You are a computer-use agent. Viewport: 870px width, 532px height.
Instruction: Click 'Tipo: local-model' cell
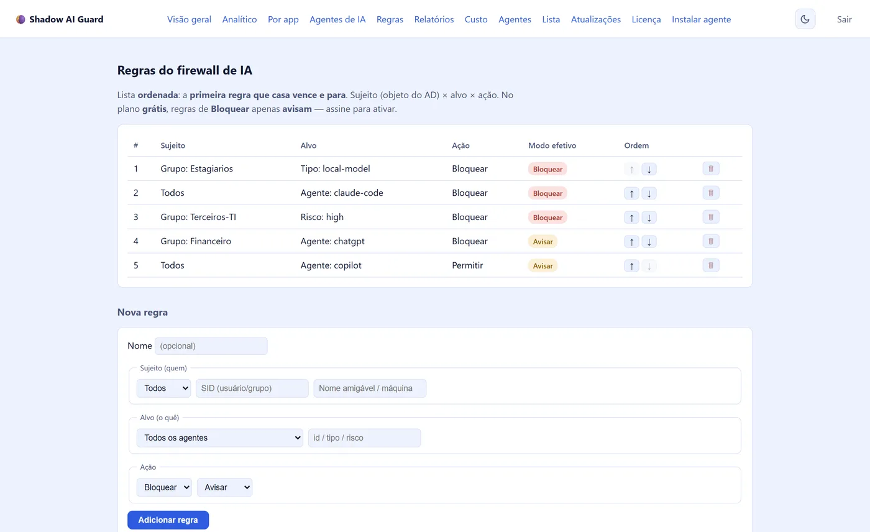(x=336, y=168)
